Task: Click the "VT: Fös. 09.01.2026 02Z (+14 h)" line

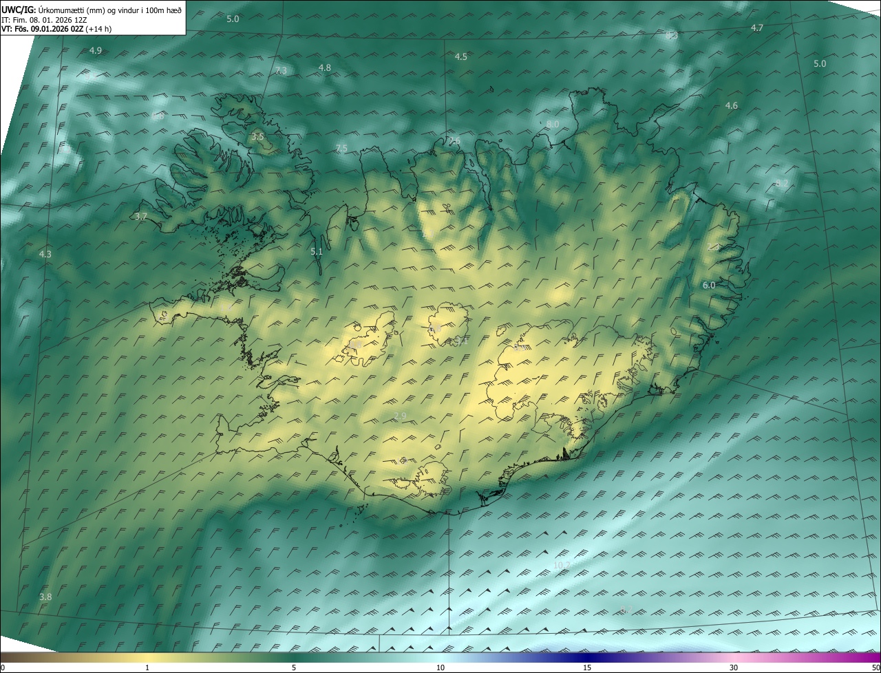Action: [x=56, y=29]
